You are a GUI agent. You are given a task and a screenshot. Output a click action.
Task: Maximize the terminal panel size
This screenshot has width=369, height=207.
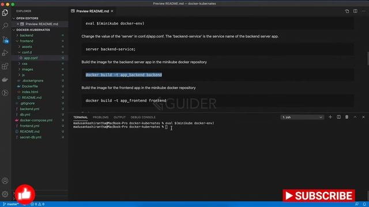pyautogui.click(x=355, y=117)
